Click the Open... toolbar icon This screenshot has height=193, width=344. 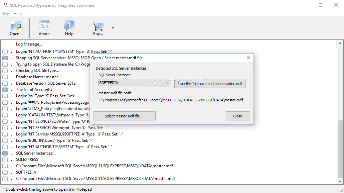(16, 28)
